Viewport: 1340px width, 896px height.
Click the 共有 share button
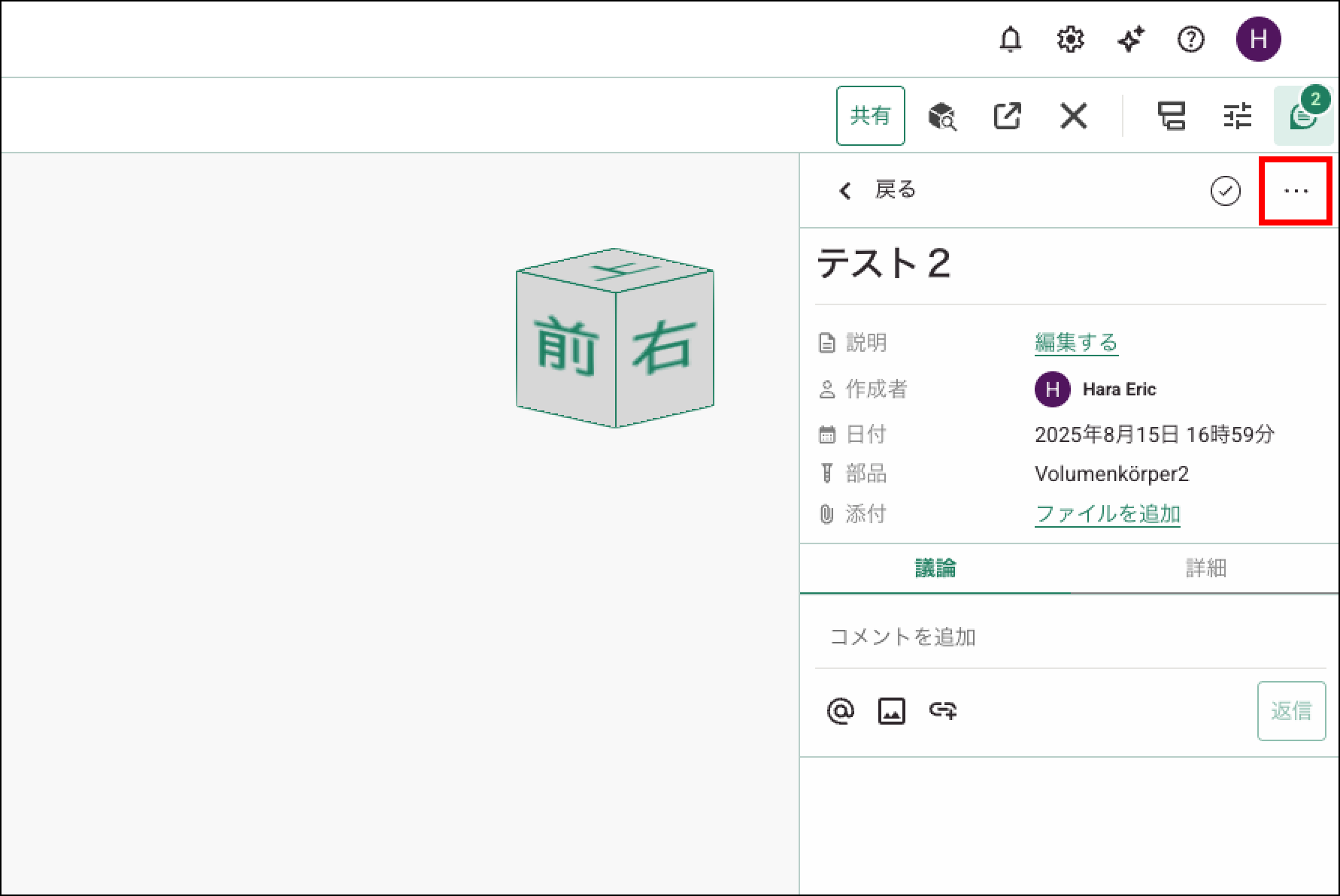pyautogui.click(x=870, y=116)
